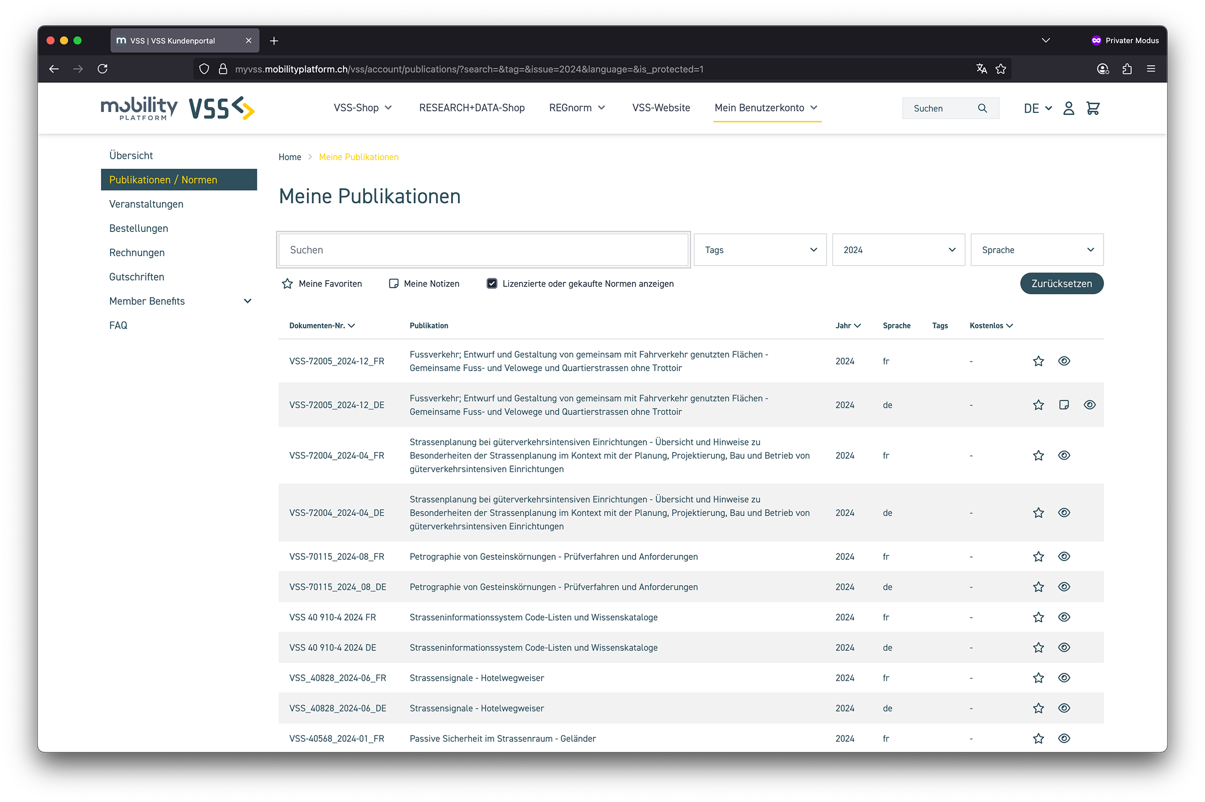Expand Member Benefits in sidebar
The image size is (1205, 802).
click(x=248, y=301)
